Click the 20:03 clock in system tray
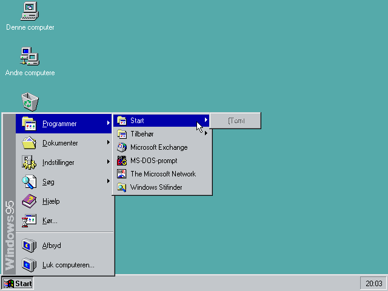Screen dimensions: 388x291 tap(373, 284)
